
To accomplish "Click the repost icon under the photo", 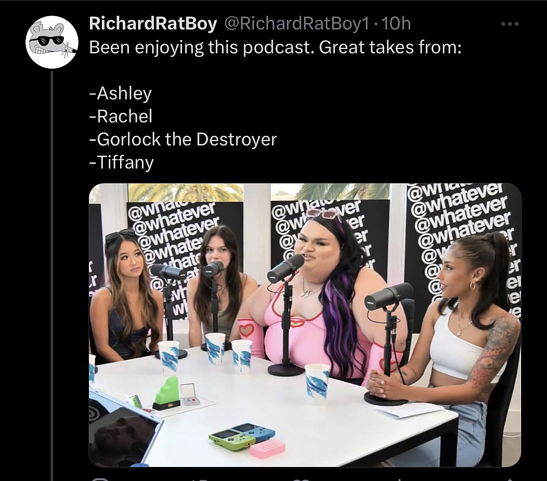I will 201,479.
